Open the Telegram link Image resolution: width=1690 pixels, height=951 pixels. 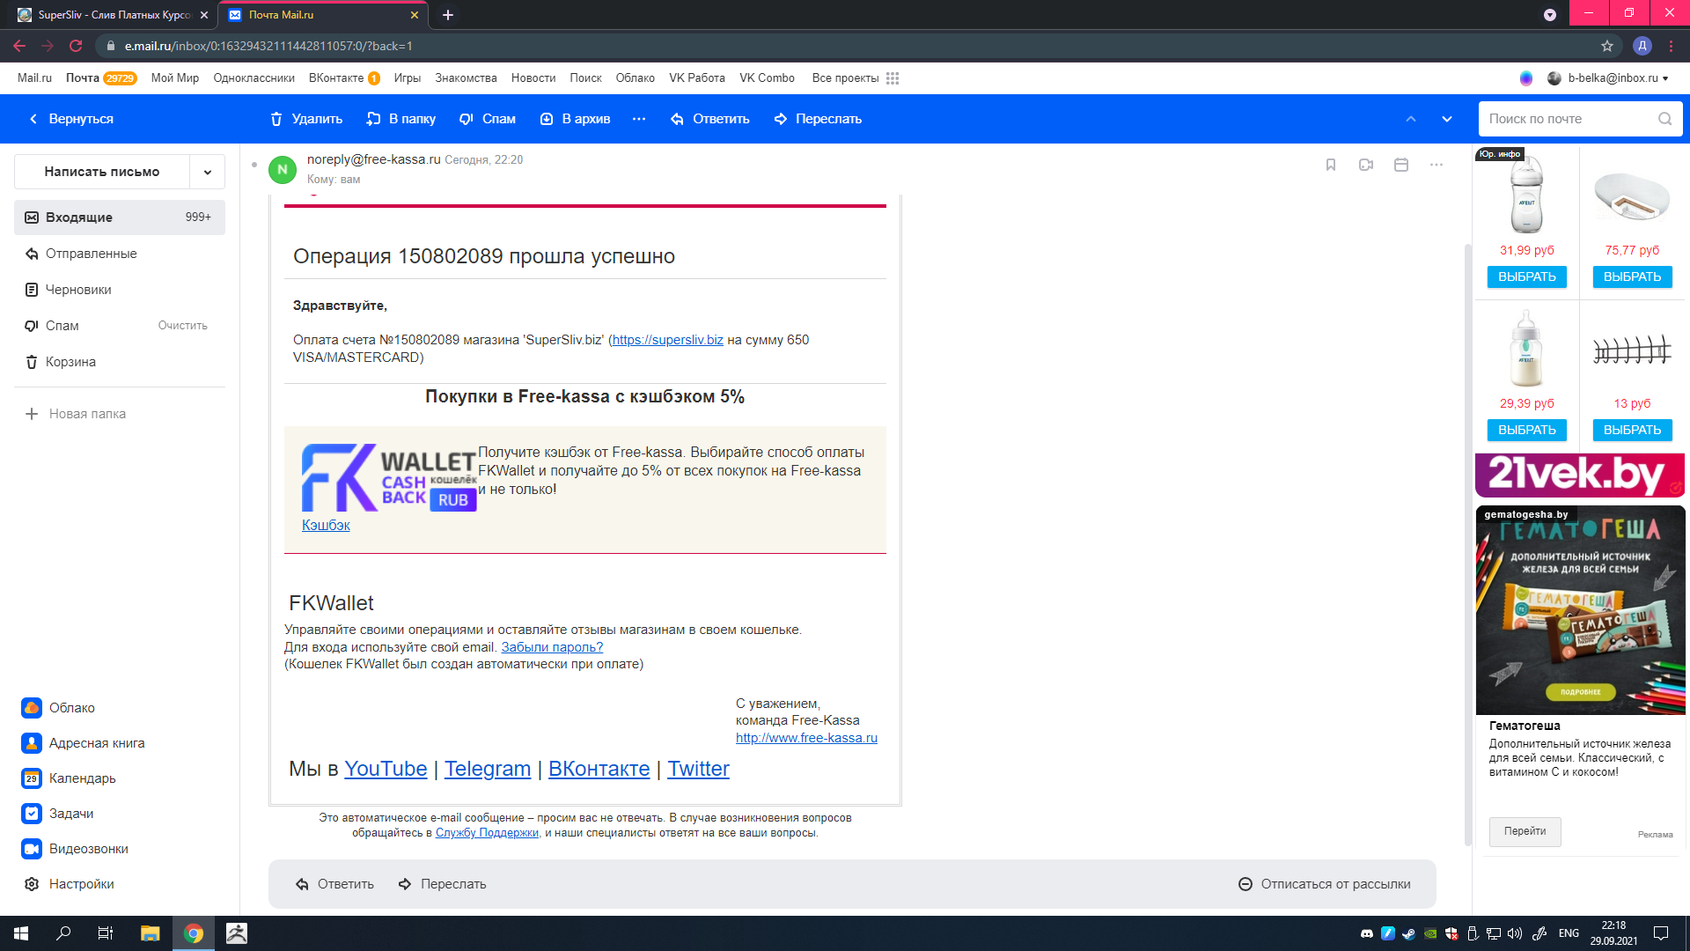(x=488, y=769)
